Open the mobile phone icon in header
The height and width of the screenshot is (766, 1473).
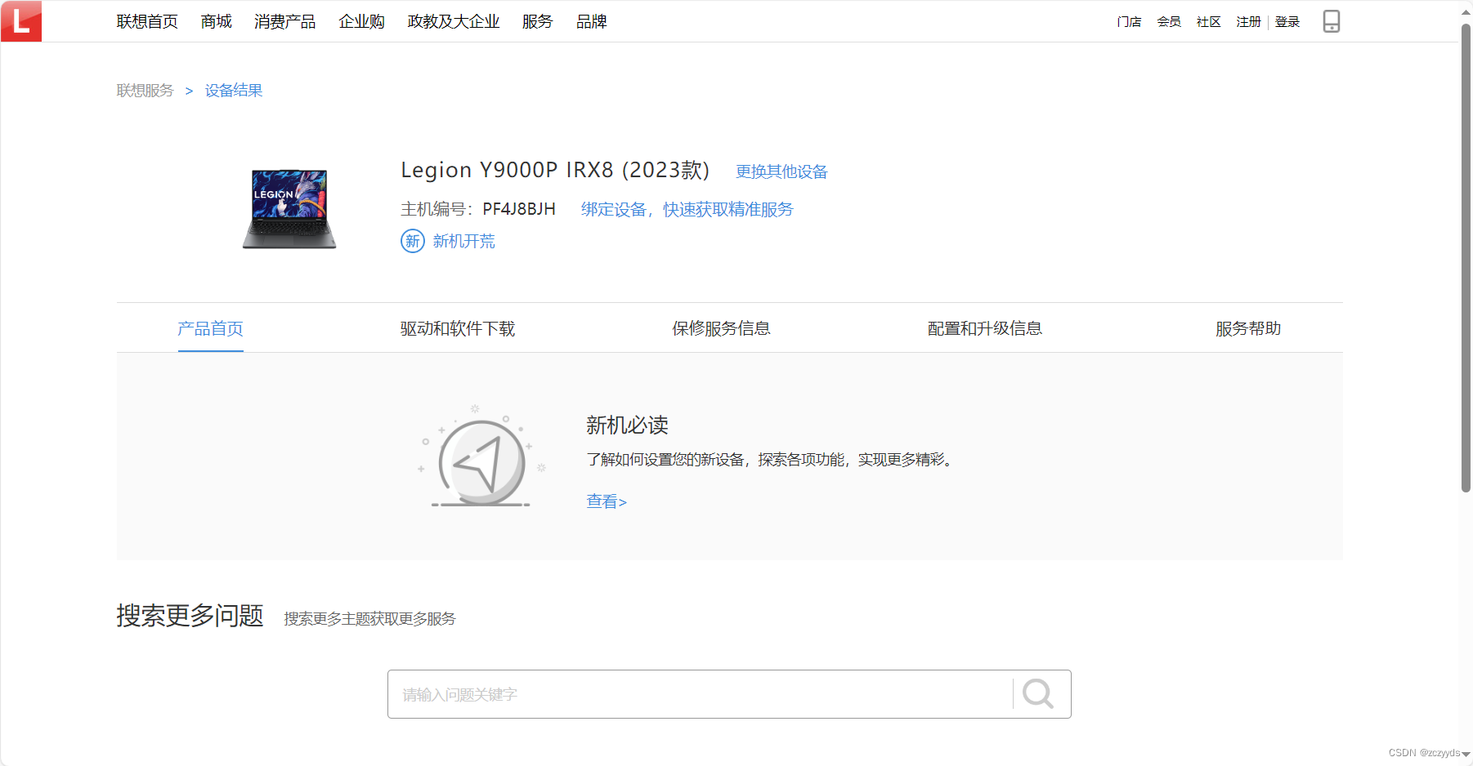pyautogui.click(x=1331, y=21)
